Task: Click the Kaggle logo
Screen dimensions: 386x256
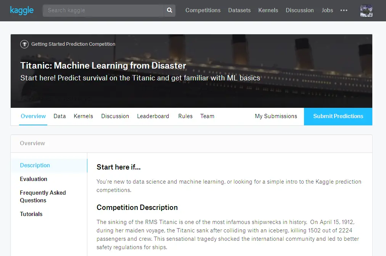Action: coord(22,10)
